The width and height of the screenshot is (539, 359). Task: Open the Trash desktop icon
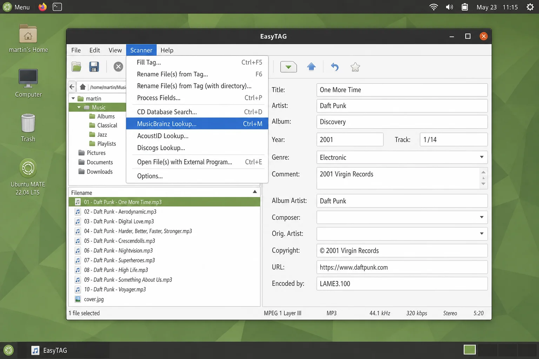coord(28,128)
